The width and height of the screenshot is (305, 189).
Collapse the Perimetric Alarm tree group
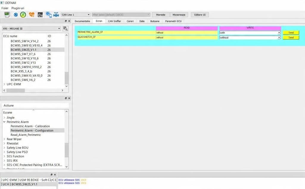(x=4, y=122)
